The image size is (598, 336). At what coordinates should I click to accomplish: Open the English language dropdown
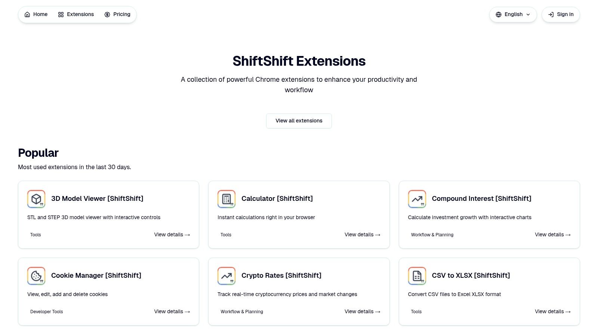513,14
